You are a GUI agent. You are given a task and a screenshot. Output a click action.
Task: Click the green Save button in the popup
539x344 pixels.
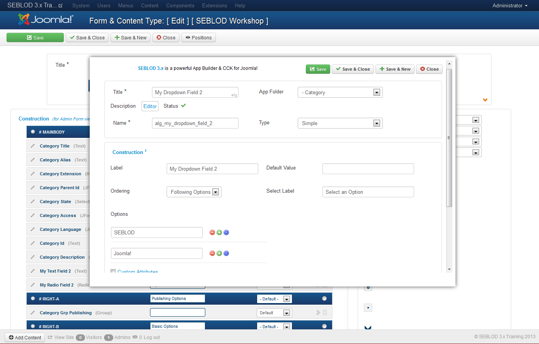pyautogui.click(x=318, y=69)
